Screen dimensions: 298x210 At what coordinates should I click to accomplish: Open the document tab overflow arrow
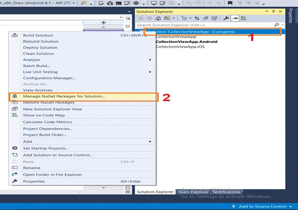pyautogui.click(x=129, y=11)
